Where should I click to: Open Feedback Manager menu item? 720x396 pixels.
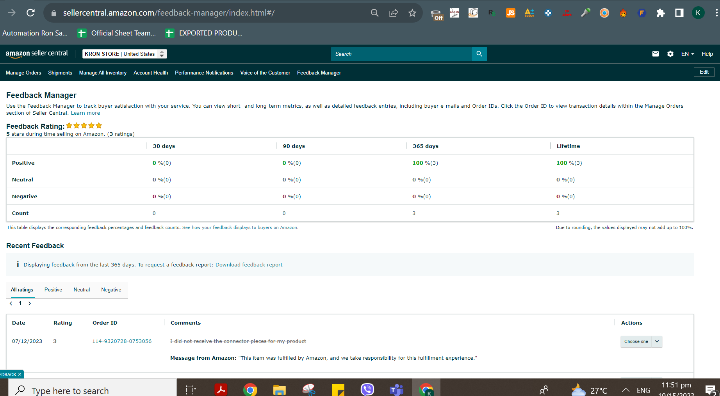click(319, 73)
